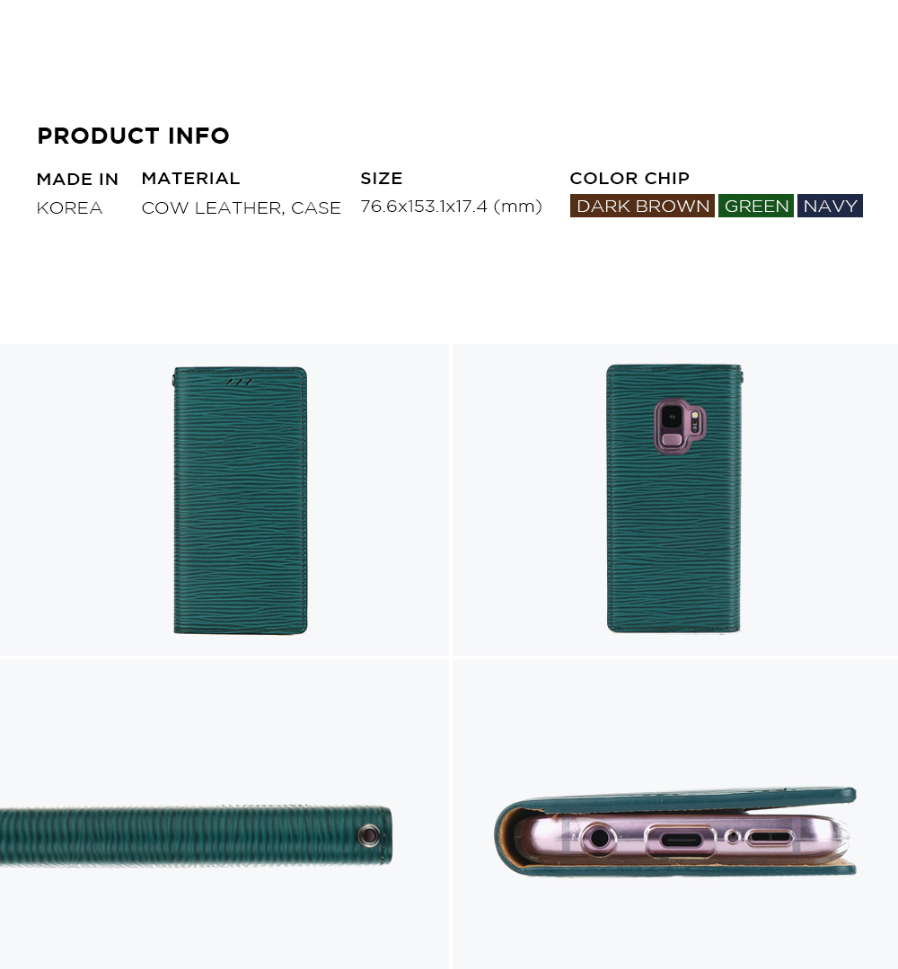The width and height of the screenshot is (898, 969).
Task: Click the speaker slits on case front
Action: tap(240, 382)
